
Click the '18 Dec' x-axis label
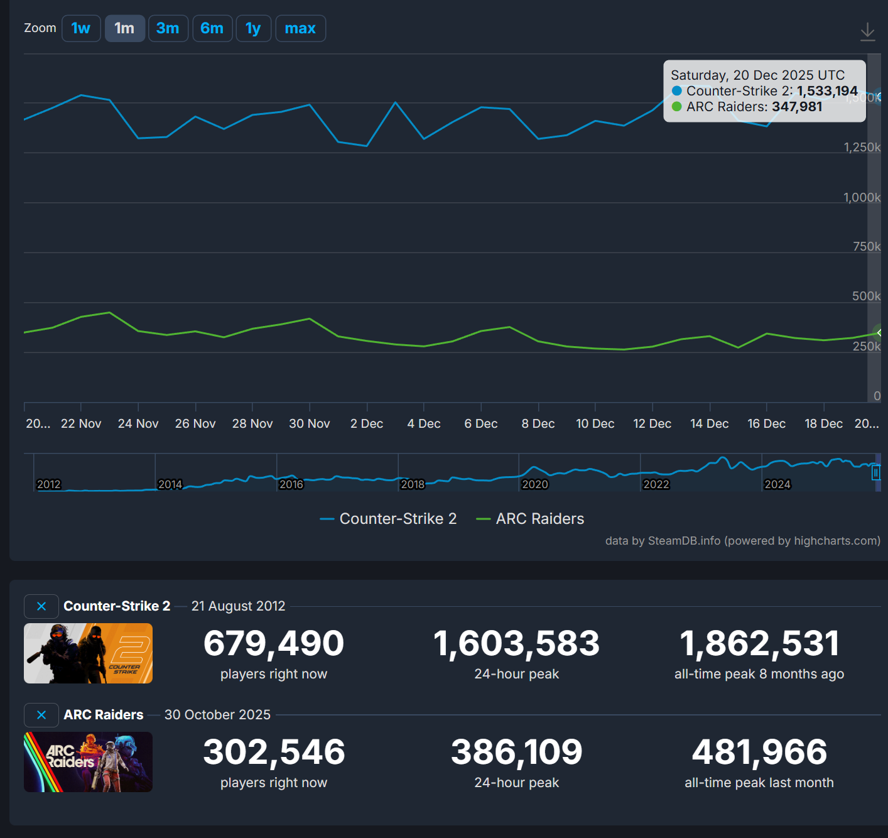click(824, 424)
